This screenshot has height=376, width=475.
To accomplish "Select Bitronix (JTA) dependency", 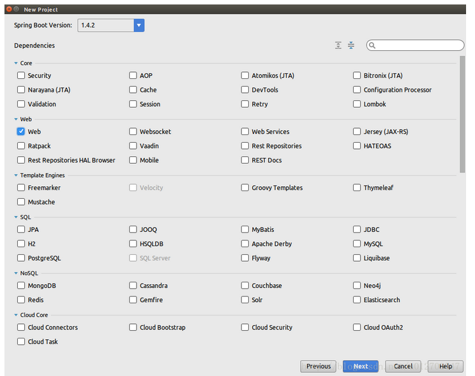I will pyautogui.click(x=357, y=75).
